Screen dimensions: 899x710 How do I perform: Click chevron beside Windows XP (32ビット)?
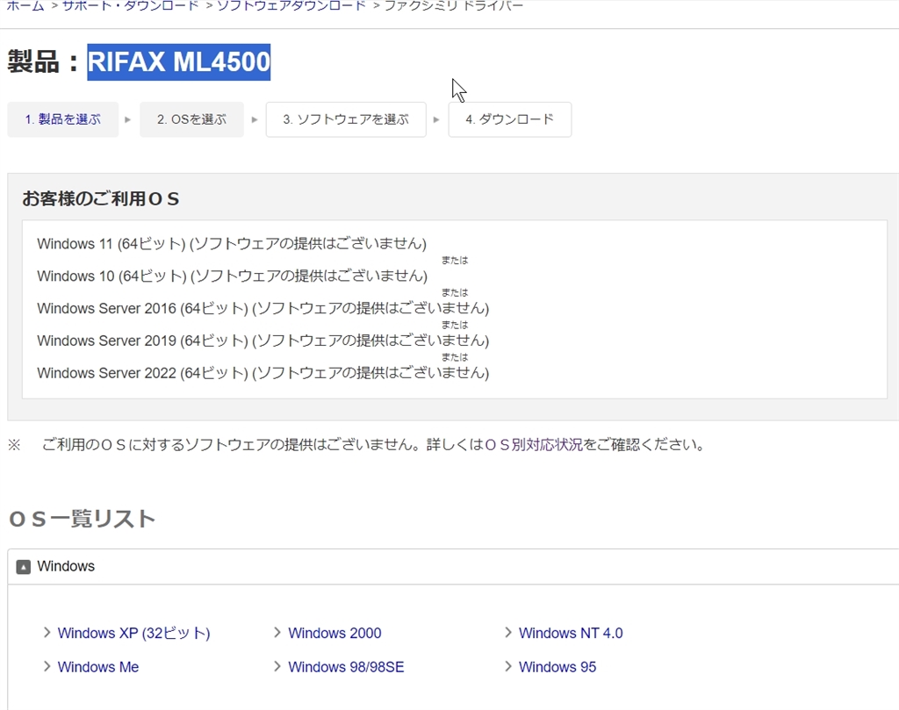pyautogui.click(x=47, y=633)
